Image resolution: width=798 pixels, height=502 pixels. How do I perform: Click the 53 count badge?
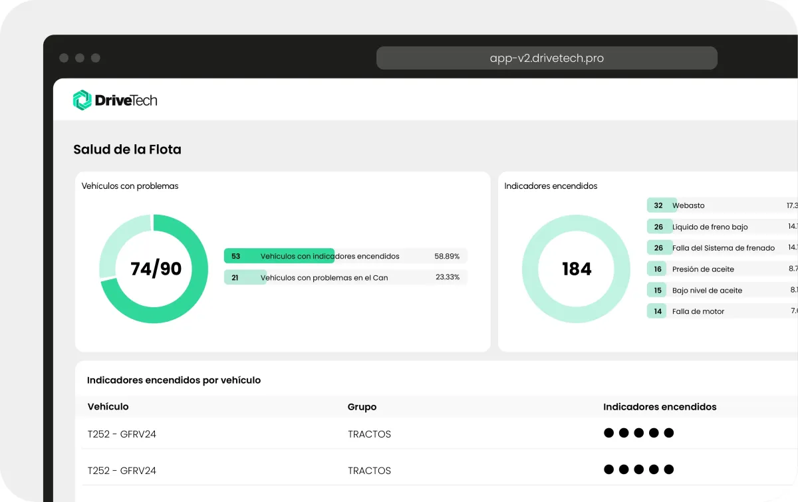coord(236,256)
